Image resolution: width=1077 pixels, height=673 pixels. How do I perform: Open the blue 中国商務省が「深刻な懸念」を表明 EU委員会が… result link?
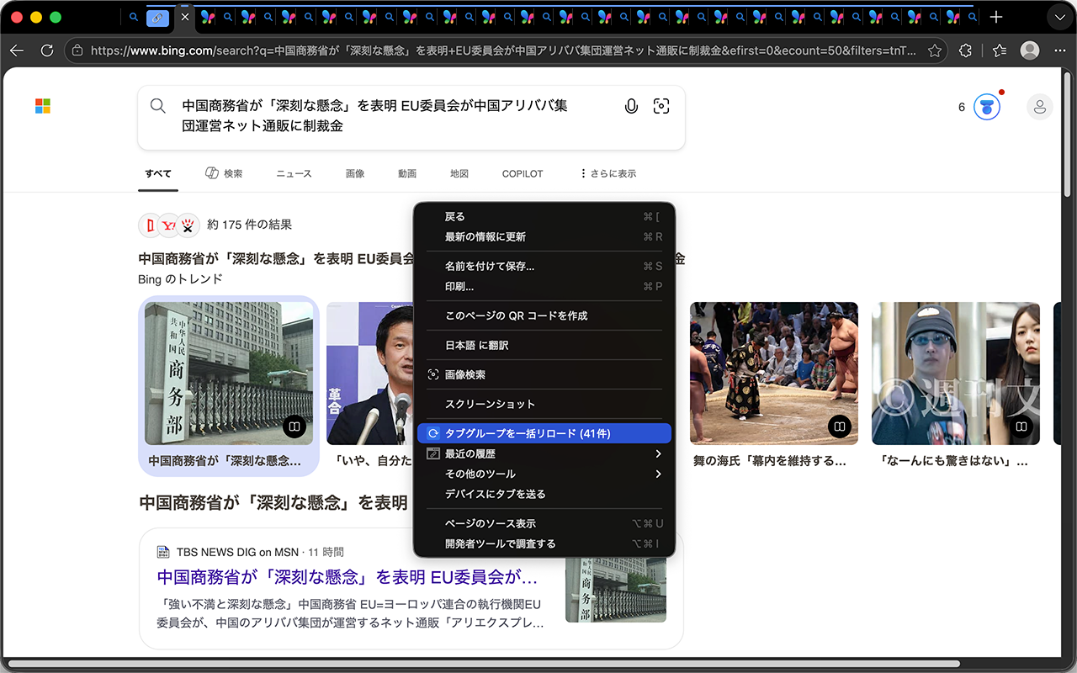point(347,578)
